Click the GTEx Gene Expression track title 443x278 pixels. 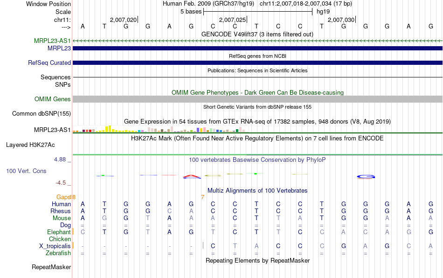[x=257, y=121]
